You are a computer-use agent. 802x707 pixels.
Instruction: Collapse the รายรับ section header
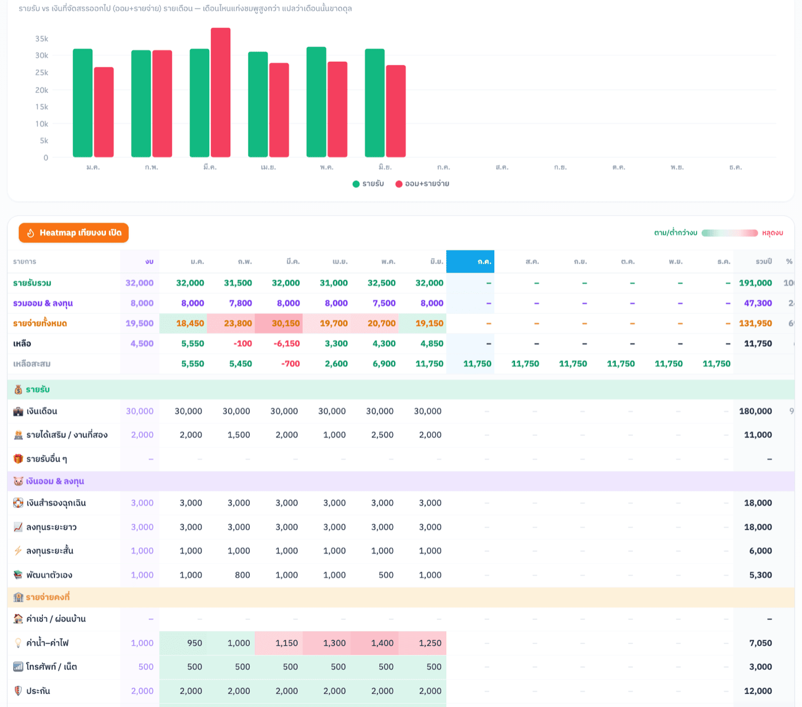[x=401, y=390]
